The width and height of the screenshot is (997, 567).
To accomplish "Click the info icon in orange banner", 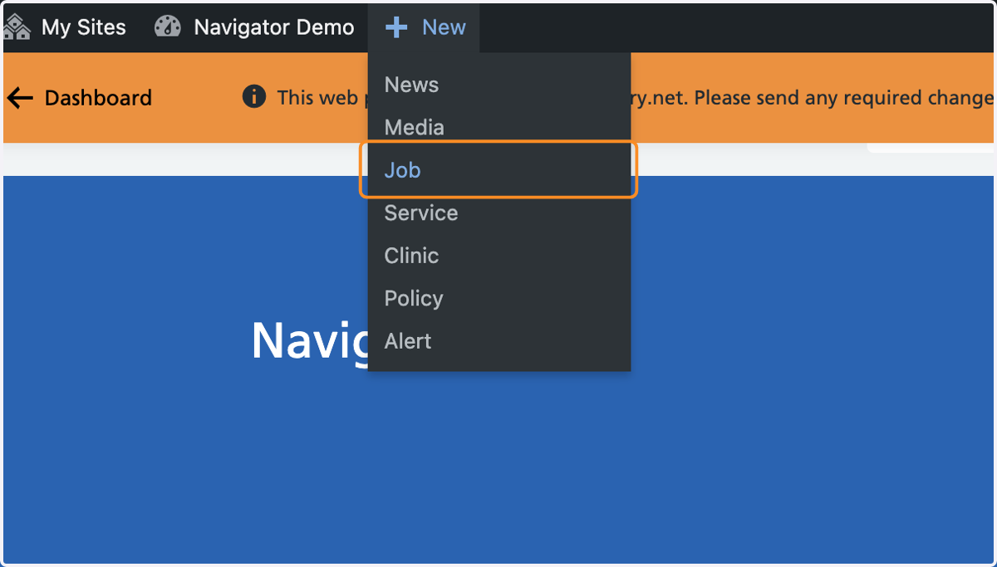I will tap(254, 96).
